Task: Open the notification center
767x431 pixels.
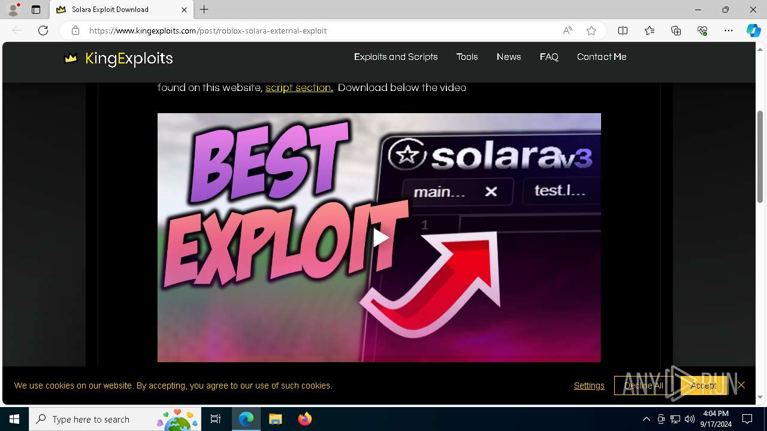Action: (x=747, y=419)
